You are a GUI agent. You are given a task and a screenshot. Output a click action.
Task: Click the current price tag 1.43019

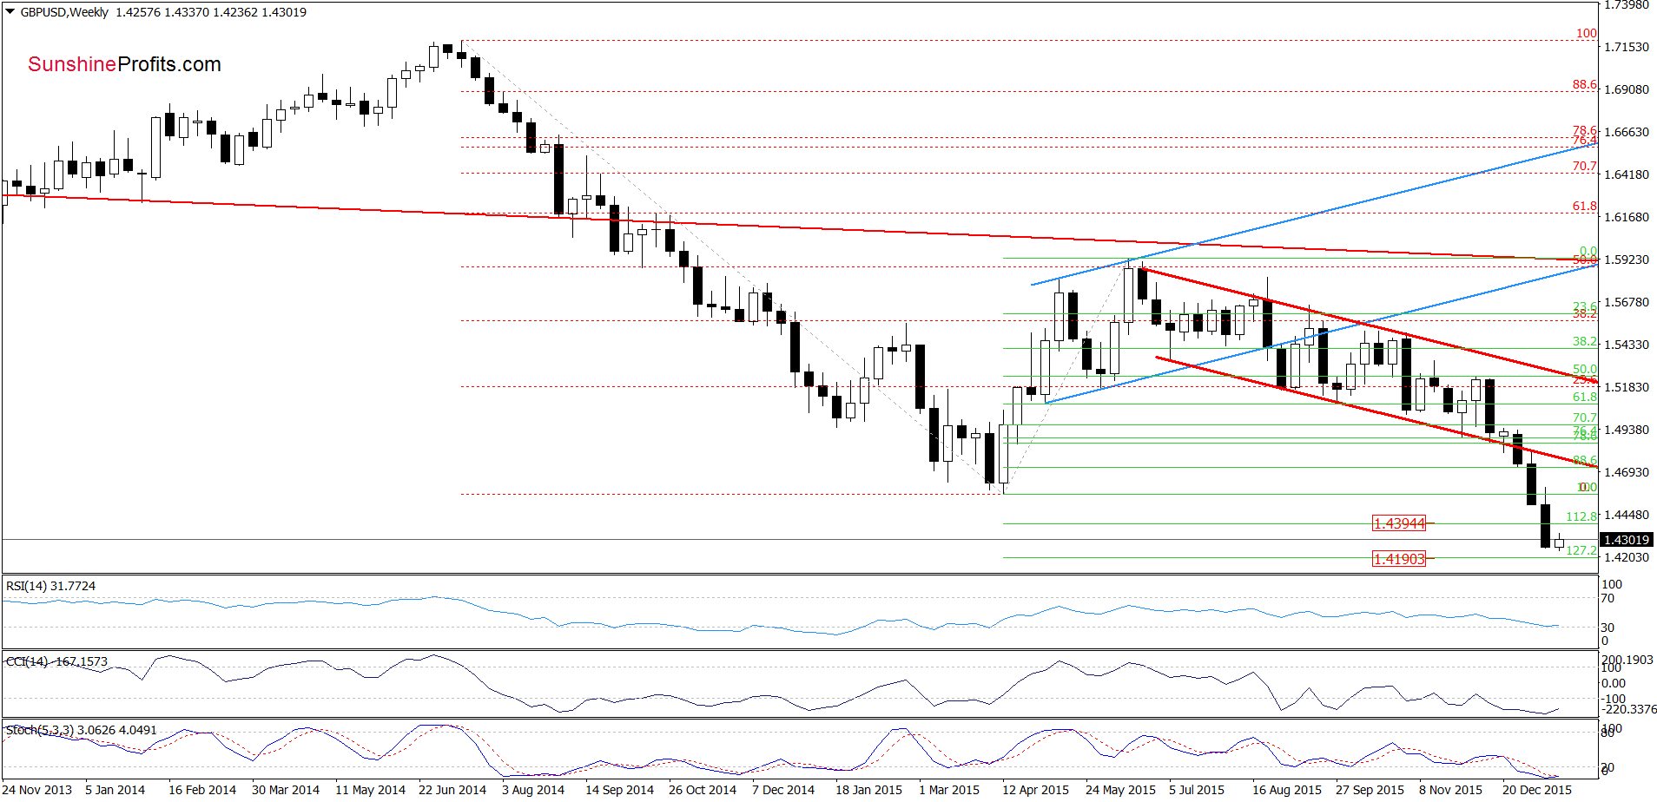(1626, 540)
